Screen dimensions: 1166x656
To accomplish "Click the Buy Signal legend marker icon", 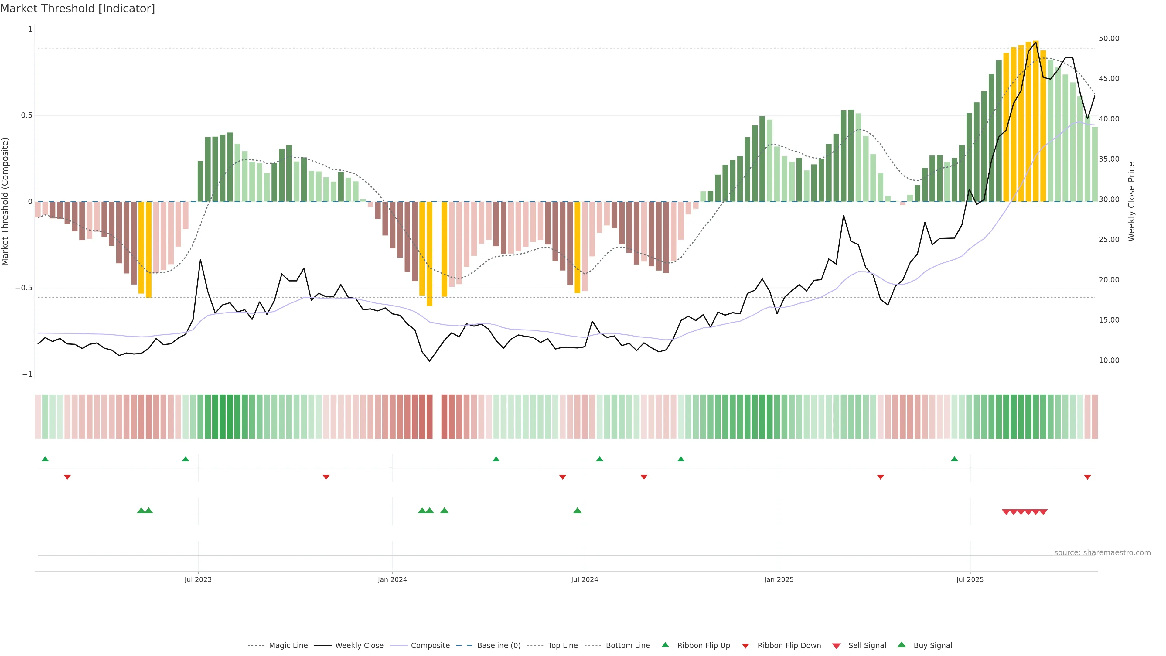I will (x=902, y=645).
